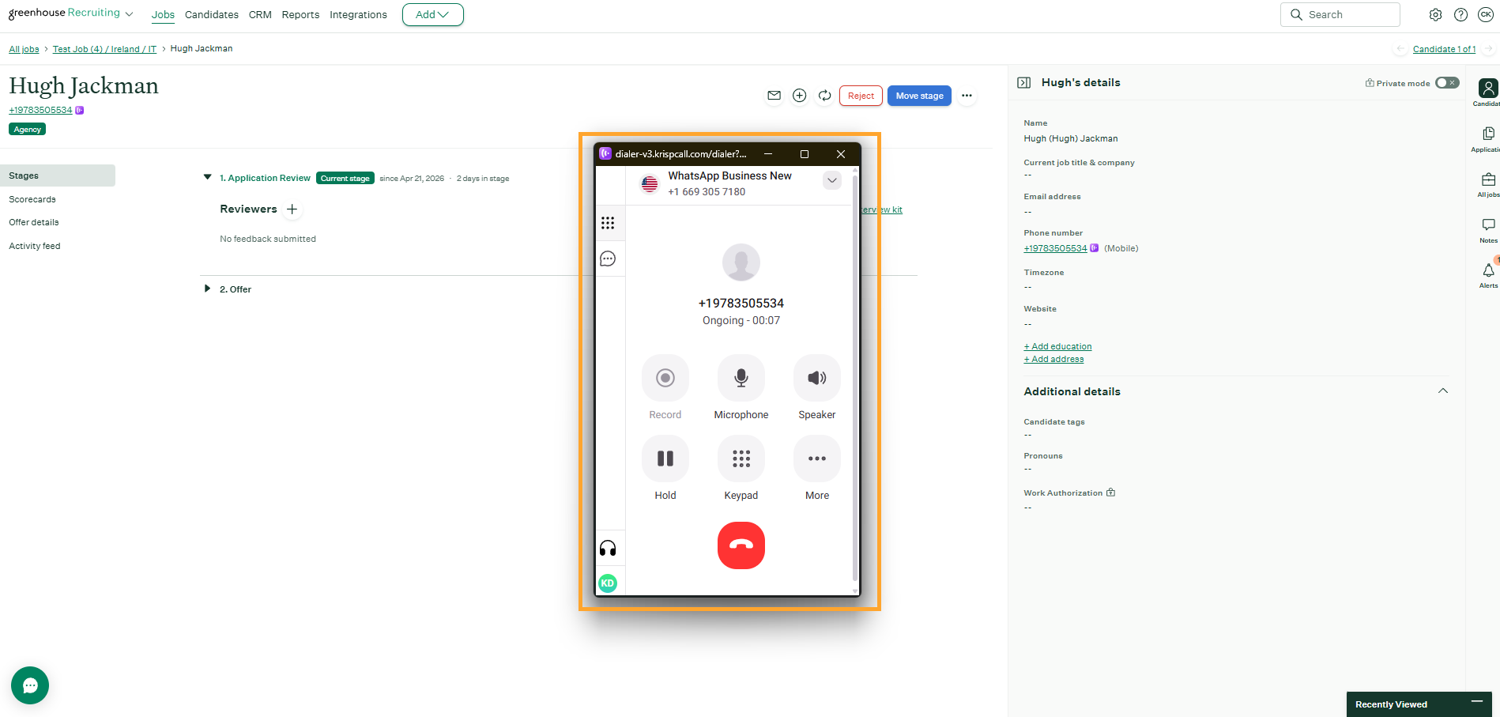
Task: Click the headphones icon in dialer sidebar
Action: [608, 549]
